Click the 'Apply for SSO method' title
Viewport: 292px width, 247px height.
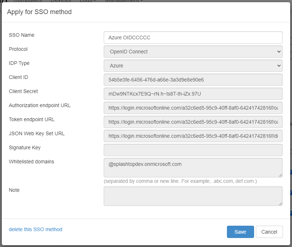point(39,12)
